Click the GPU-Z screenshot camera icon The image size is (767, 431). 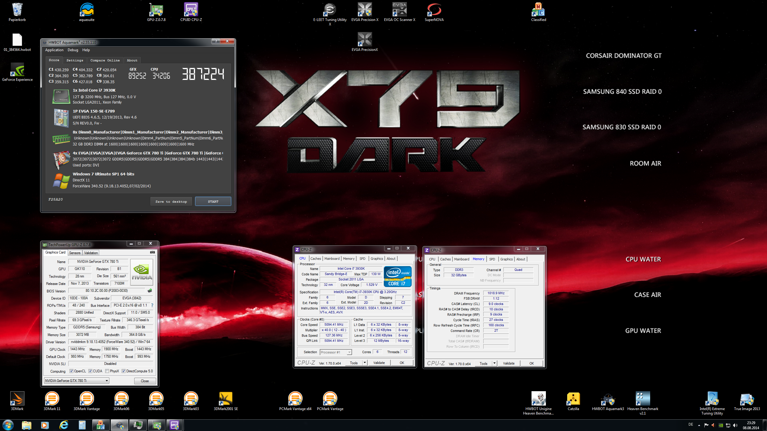point(153,252)
